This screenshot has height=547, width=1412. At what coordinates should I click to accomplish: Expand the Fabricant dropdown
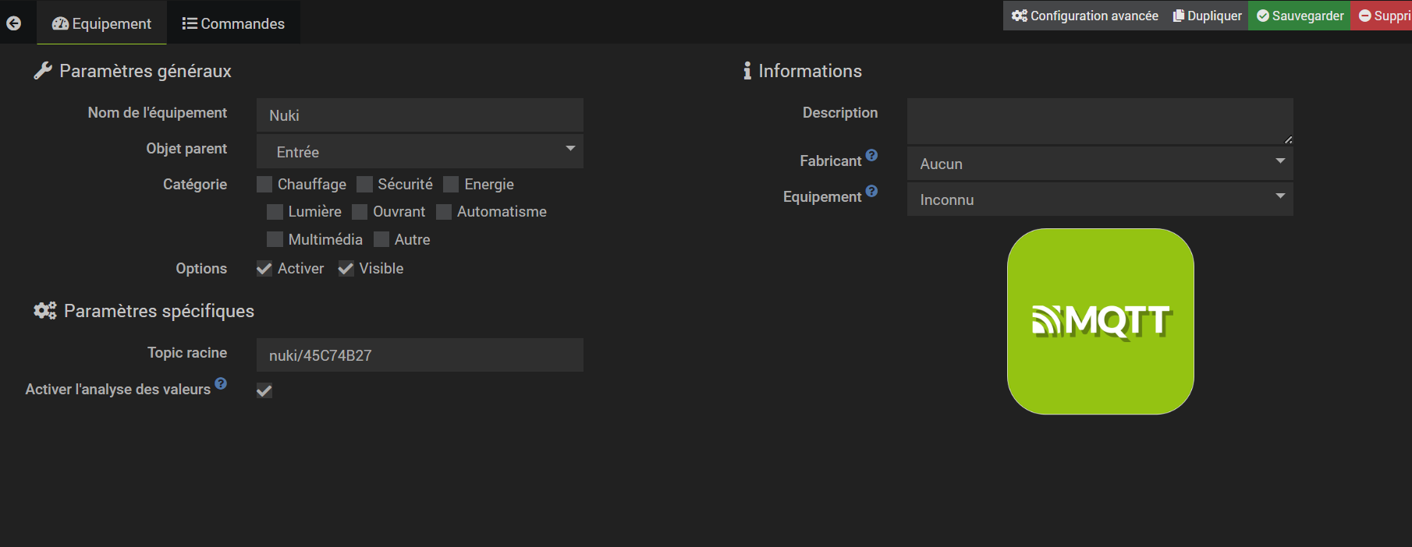(x=1099, y=164)
